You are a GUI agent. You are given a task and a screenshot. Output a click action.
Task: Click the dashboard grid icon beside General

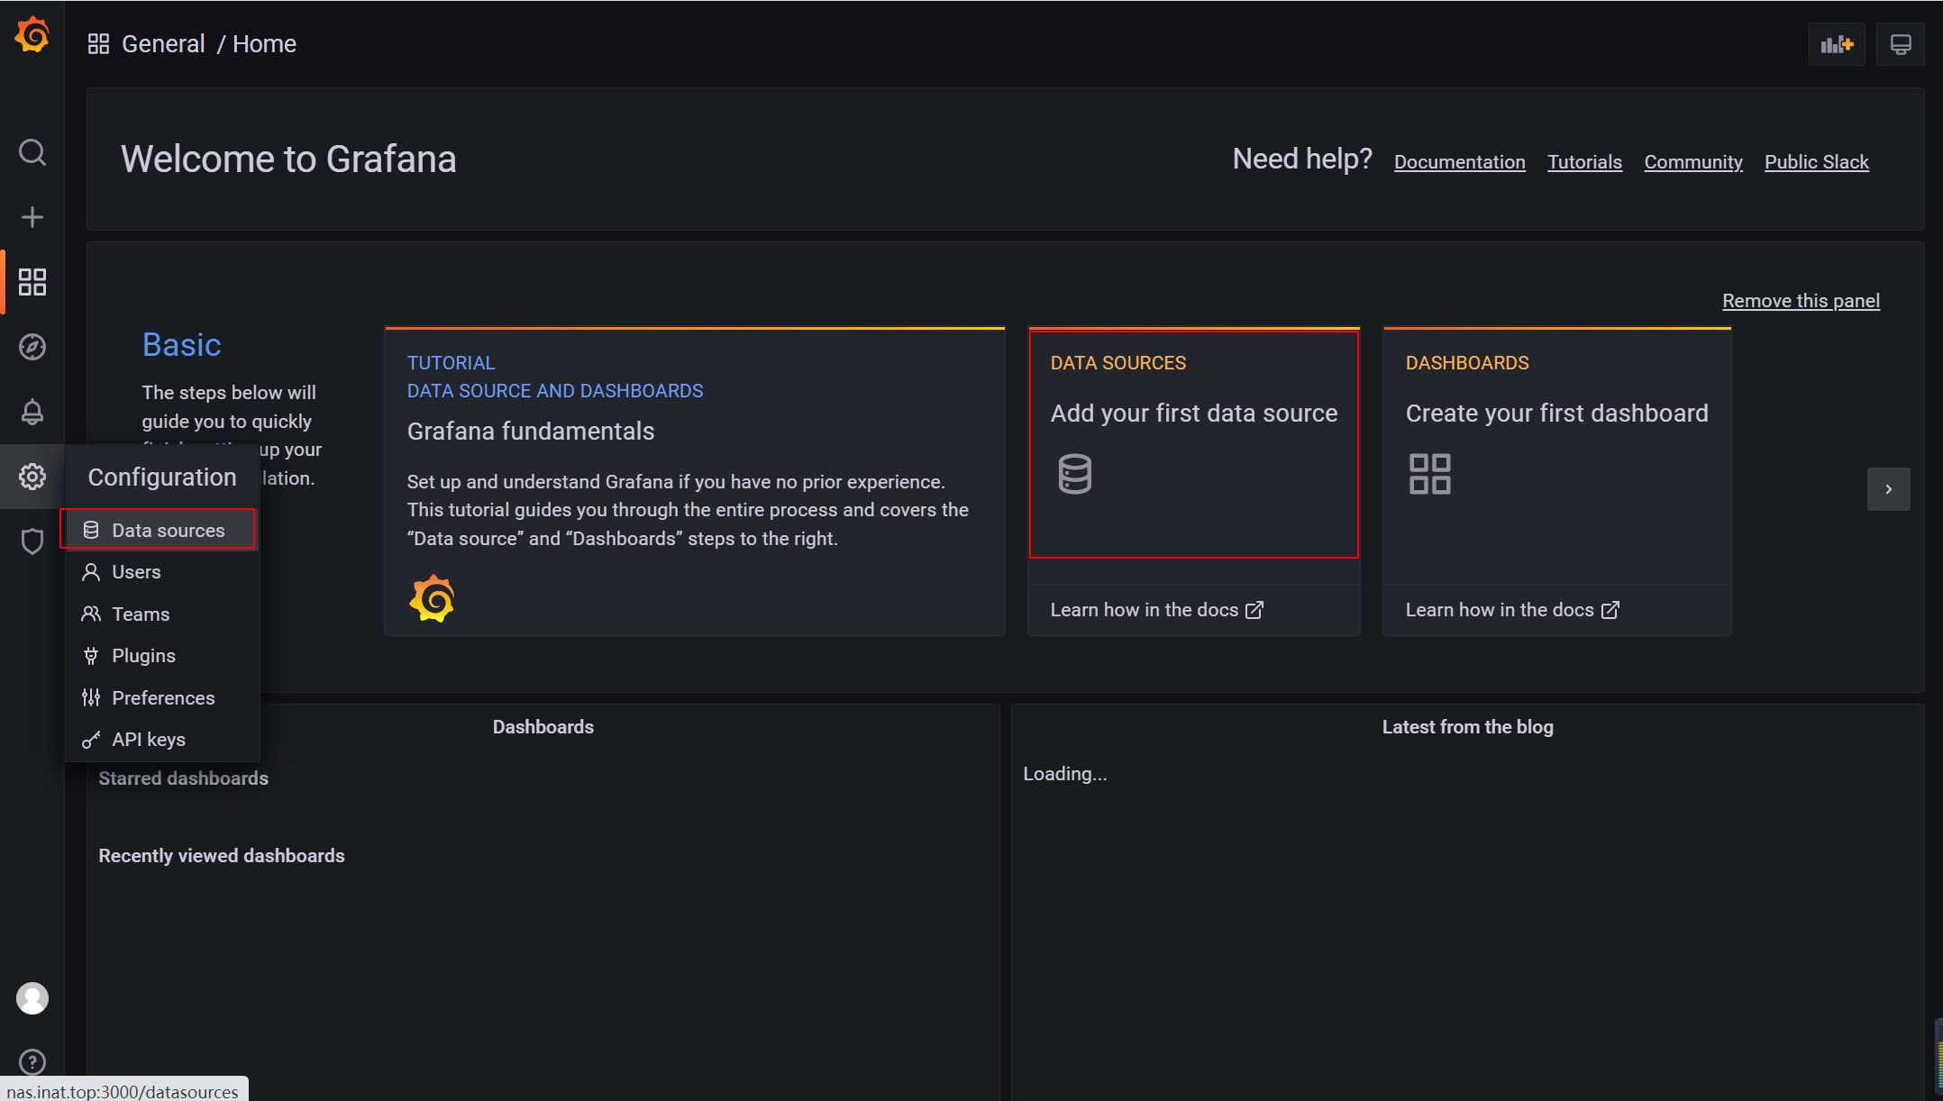point(98,44)
